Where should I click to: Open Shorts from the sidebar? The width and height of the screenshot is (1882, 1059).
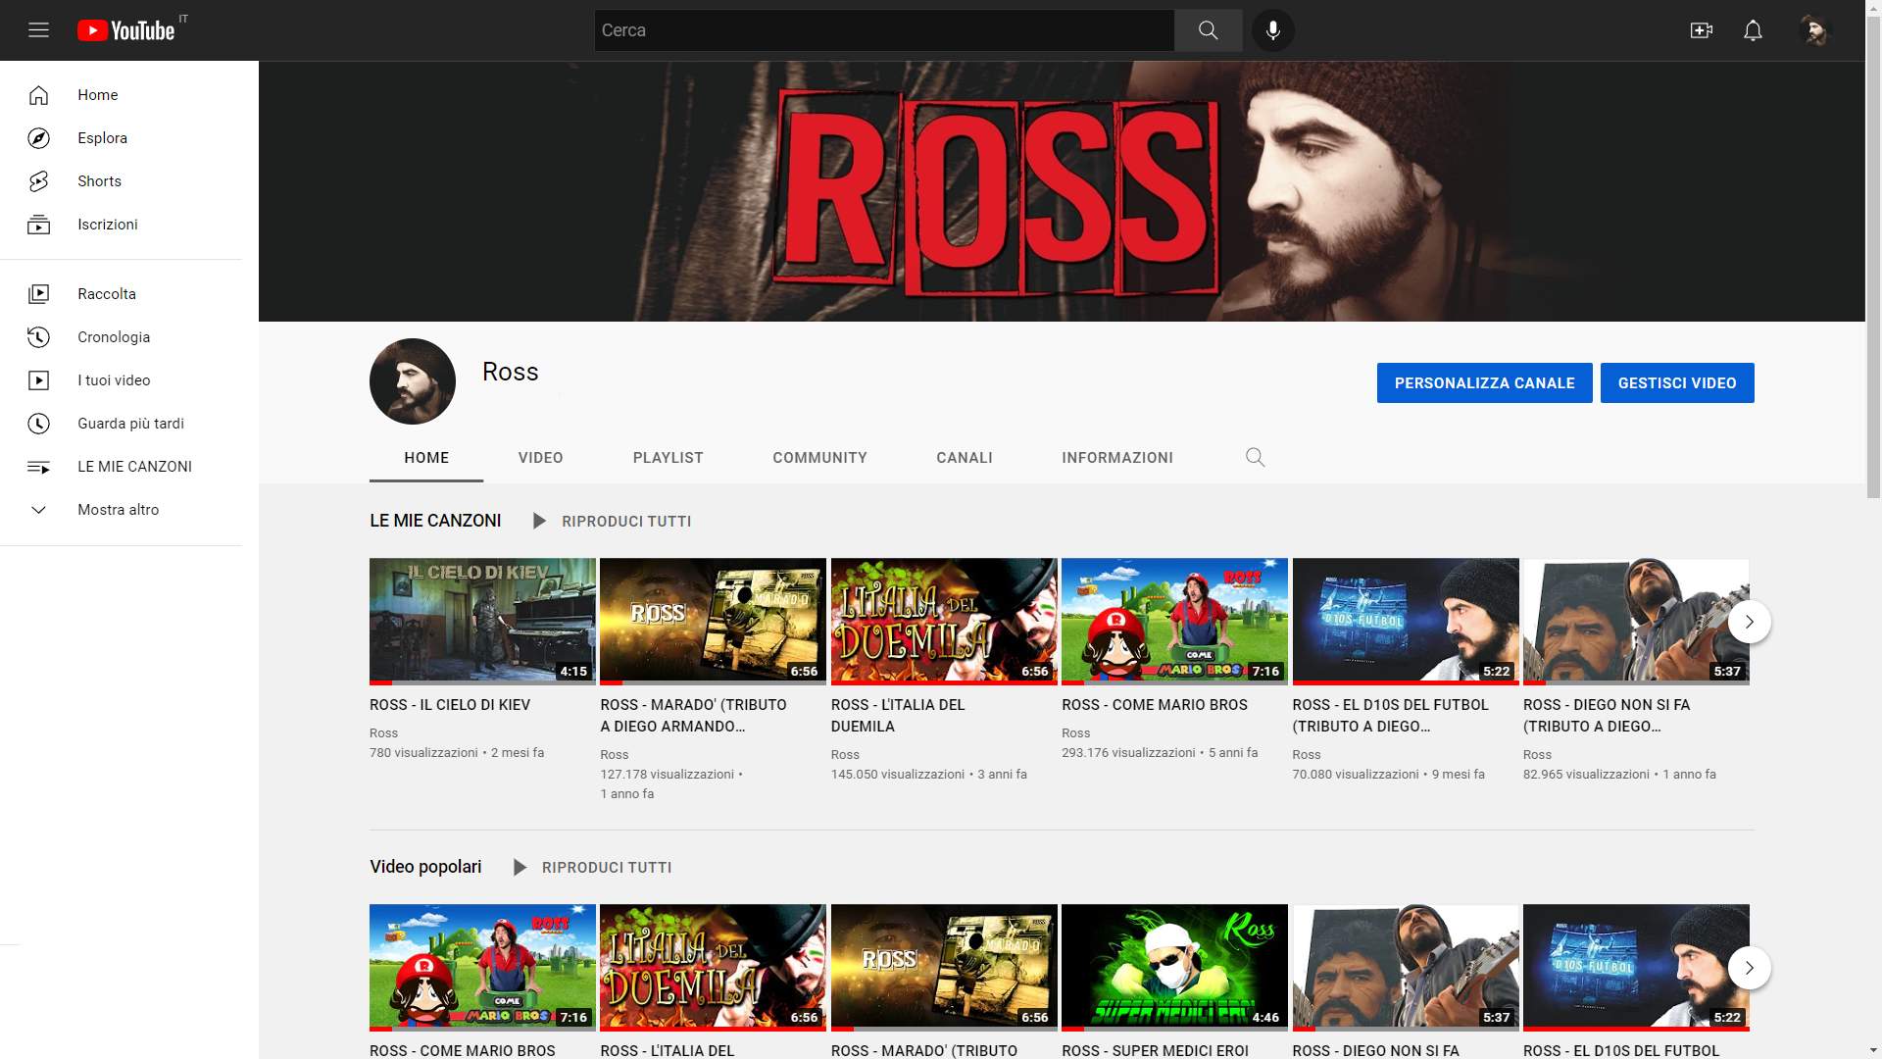(99, 181)
